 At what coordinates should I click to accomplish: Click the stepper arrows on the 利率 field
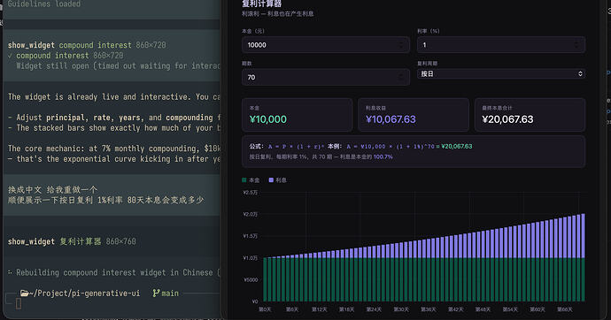coord(576,45)
